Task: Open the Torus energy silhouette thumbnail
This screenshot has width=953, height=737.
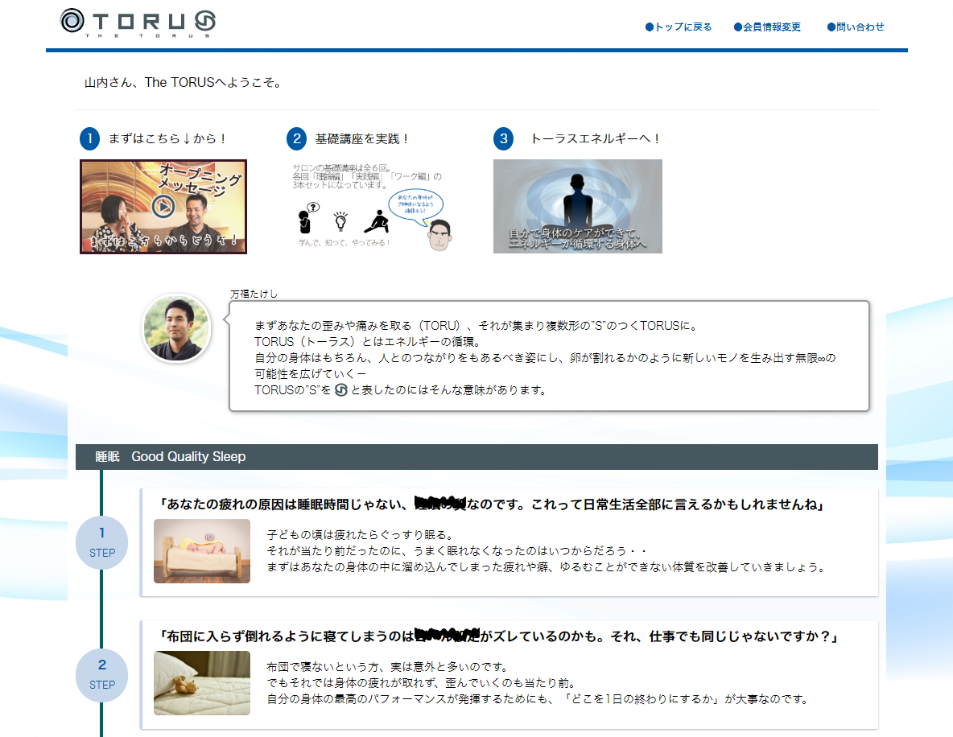Action: point(577,207)
